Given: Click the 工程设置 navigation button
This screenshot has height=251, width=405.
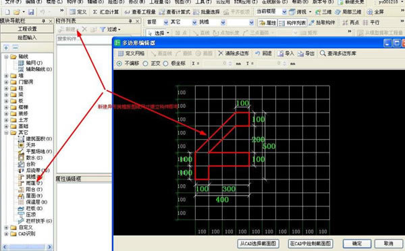Looking at the screenshot, I should click(27, 29).
